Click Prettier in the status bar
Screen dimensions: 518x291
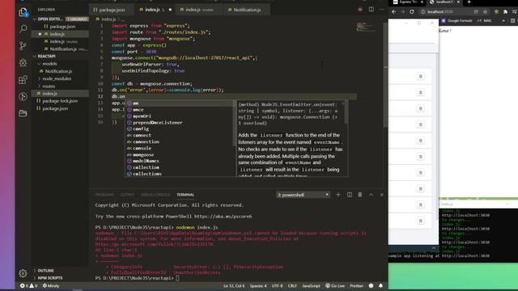[x=356, y=285]
